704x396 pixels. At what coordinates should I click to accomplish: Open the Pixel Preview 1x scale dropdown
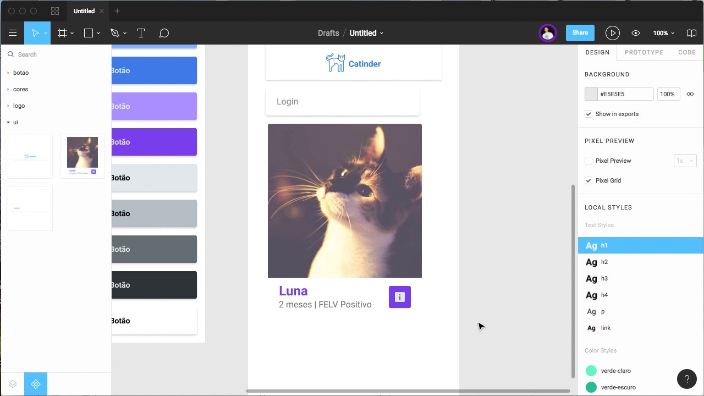click(685, 161)
